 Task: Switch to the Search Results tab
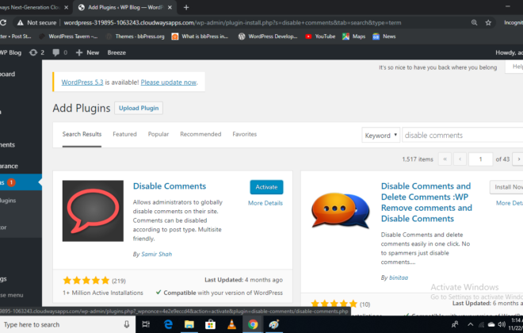tap(82, 134)
